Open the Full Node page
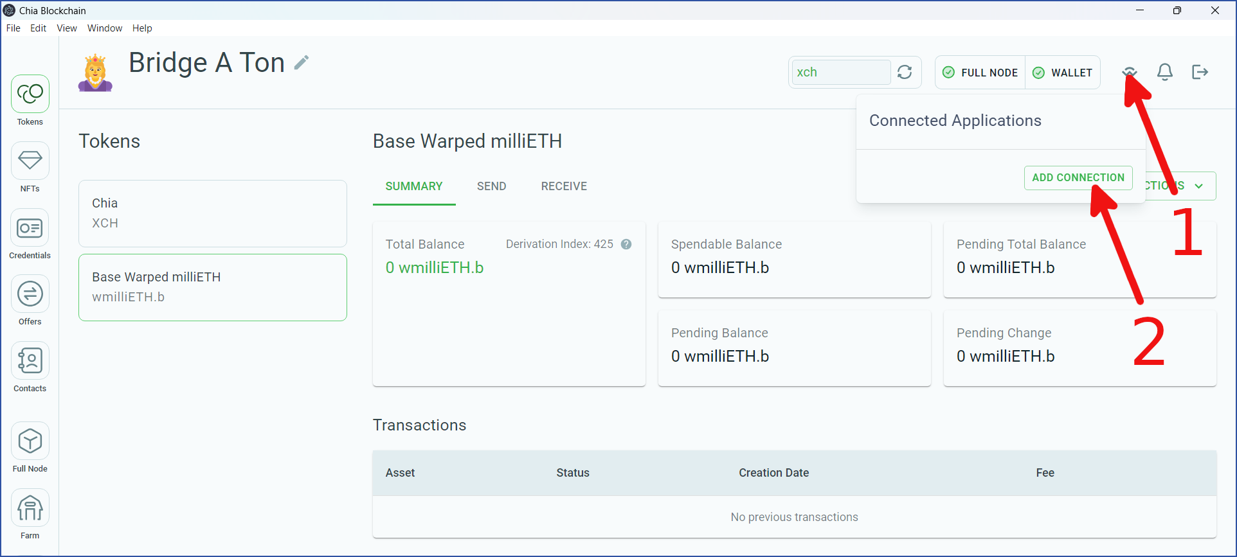Image resolution: width=1237 pixels, height=557 pixels. pos(30,441)
